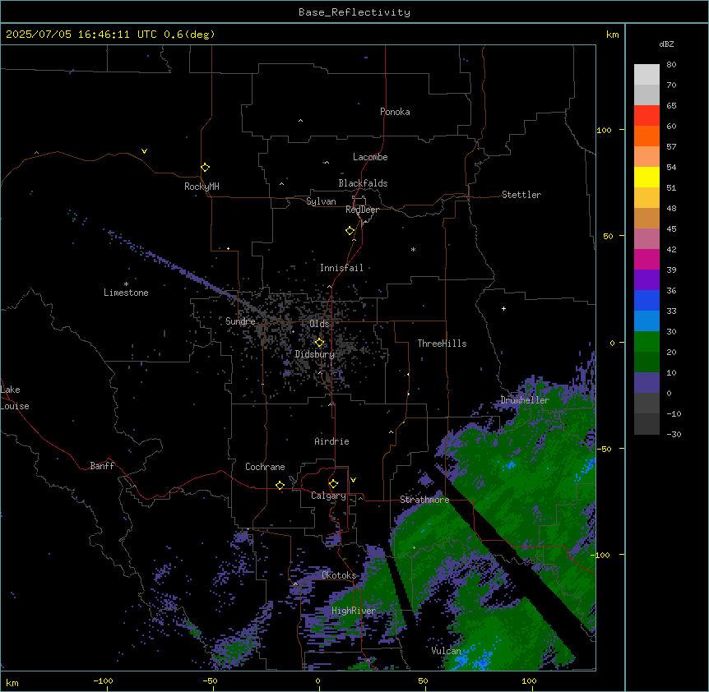
Task: Click the Lake Louise label
Action: [x=15, y=398]
